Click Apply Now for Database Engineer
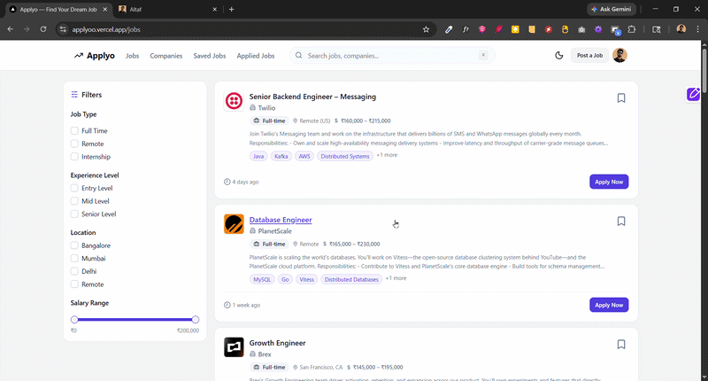The width and height of the screenshot is (708, 381). point(609,305)
